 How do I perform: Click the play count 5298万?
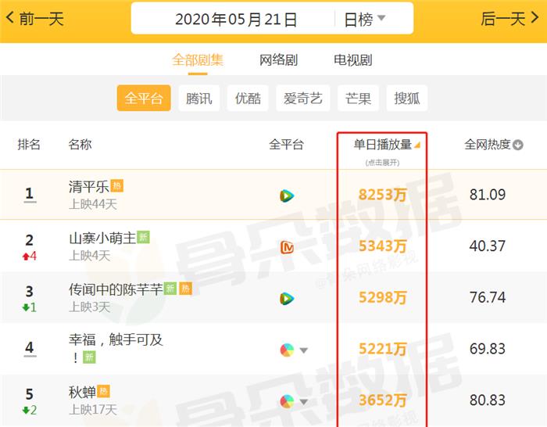382,297
